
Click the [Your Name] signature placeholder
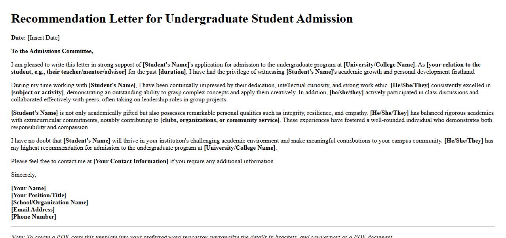click(x=29, y=188)
